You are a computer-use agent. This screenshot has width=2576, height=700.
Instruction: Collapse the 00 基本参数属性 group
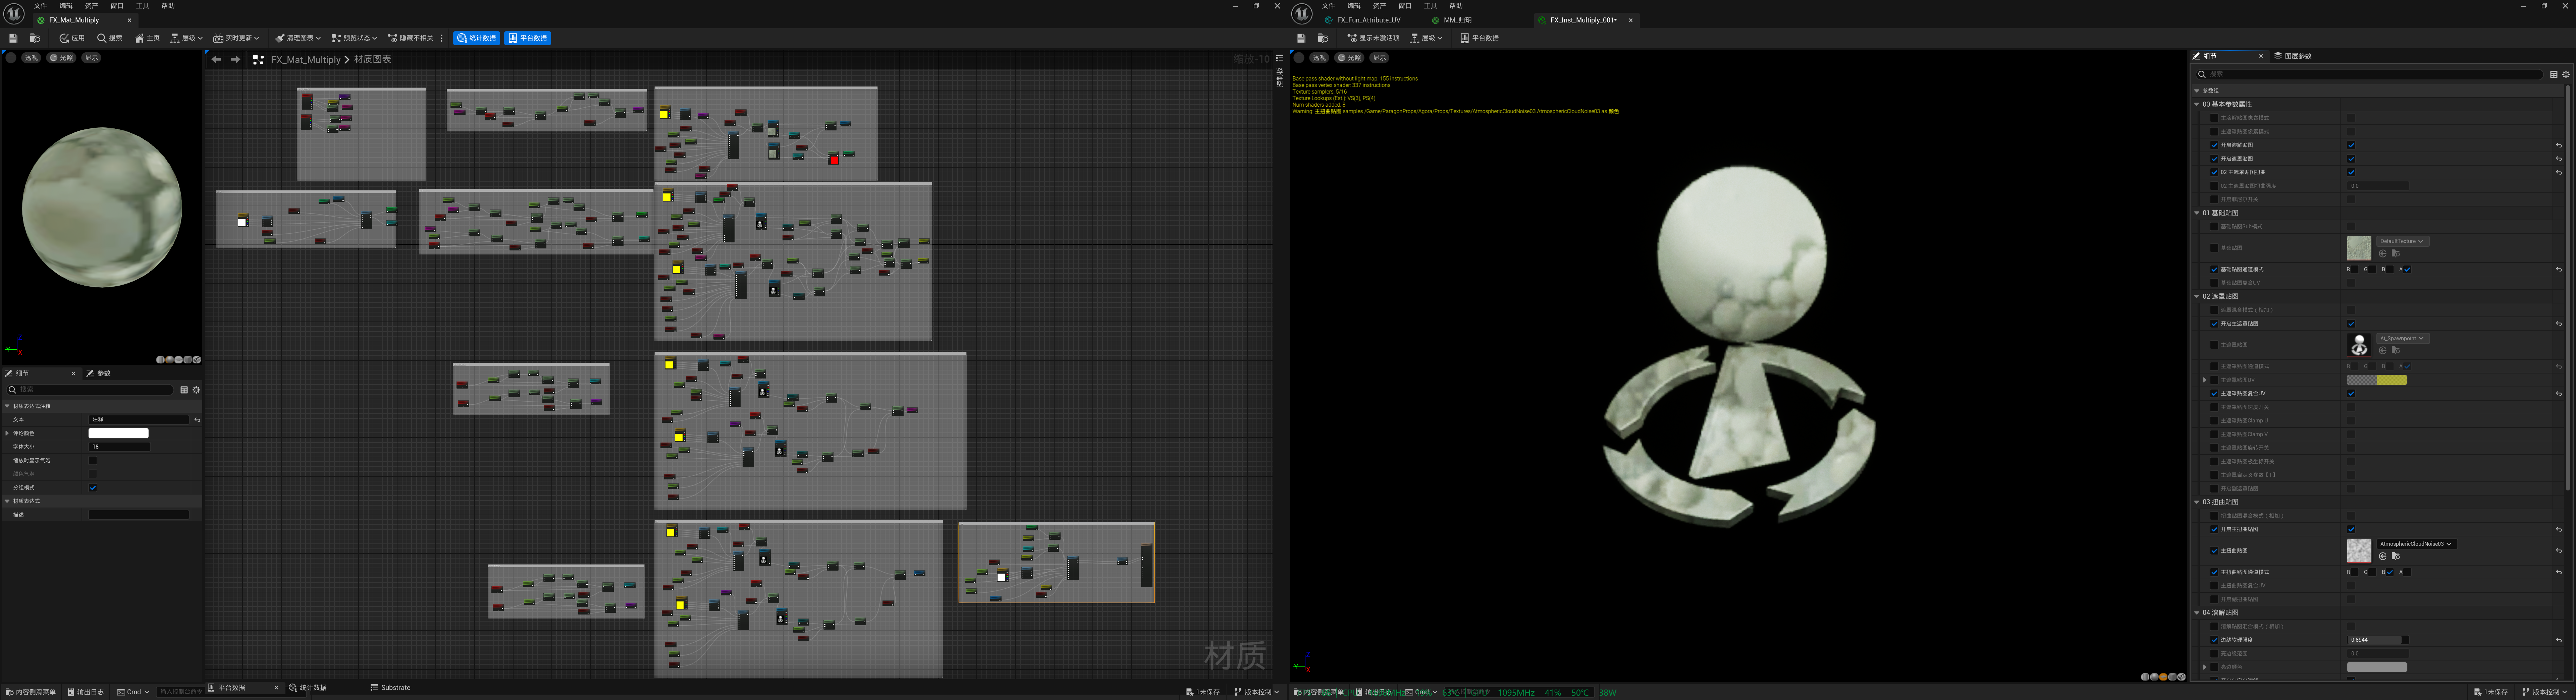(2197, 104)
